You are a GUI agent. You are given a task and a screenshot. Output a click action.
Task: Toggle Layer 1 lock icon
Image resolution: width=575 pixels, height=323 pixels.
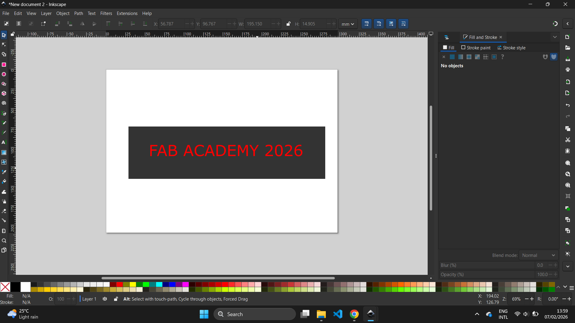(x=116, y=299)
